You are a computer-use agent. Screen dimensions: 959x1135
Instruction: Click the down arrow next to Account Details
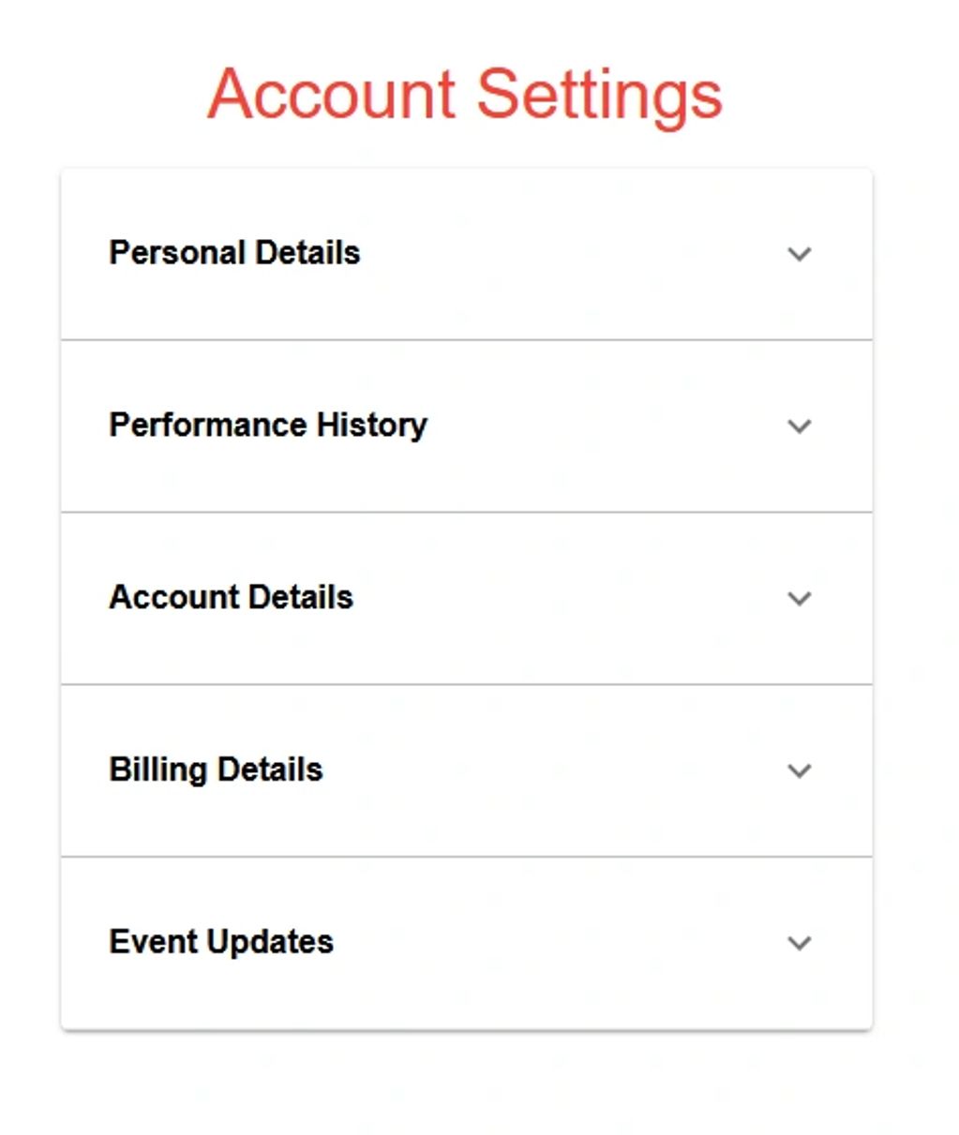click(799, 599)
